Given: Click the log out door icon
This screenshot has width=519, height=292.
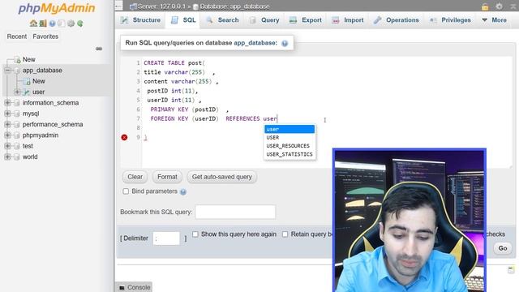Looking at the screenshot, I should [x=43, y=24].
